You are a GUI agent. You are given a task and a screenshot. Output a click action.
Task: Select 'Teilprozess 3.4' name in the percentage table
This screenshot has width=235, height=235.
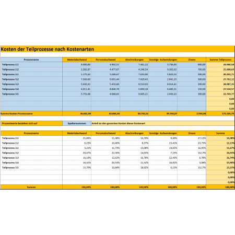pos(10,162)
